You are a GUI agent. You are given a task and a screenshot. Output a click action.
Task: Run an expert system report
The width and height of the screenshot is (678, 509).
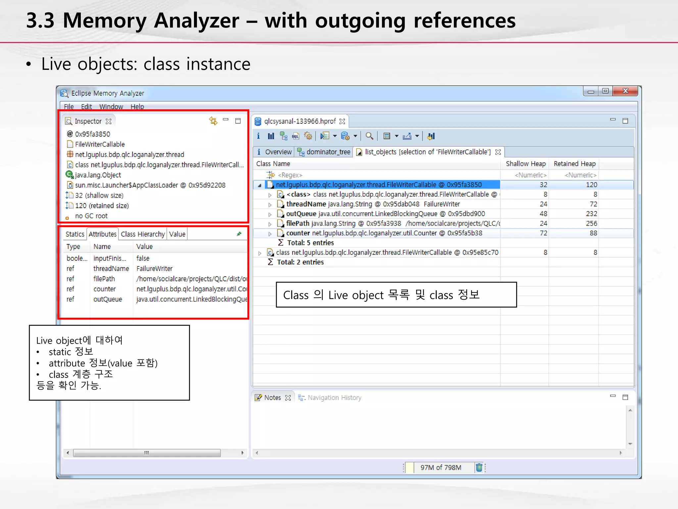click(325, 136)
